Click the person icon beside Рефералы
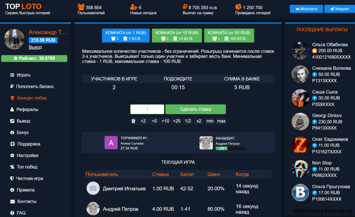355x217 pixels. coord(12,109)
